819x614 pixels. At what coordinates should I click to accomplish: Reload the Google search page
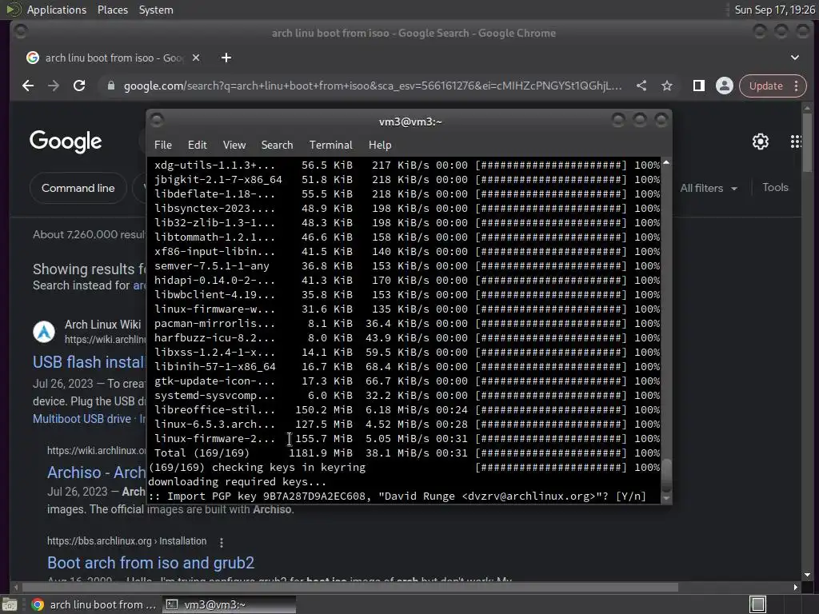[x=79, y=86]
